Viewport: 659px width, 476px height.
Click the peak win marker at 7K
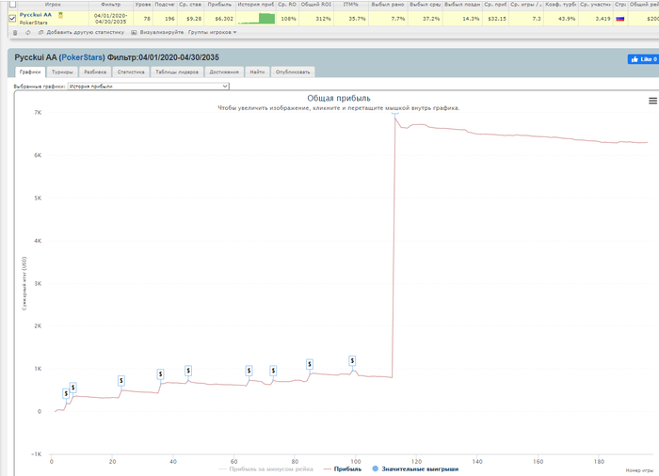[x=395, y=114]
